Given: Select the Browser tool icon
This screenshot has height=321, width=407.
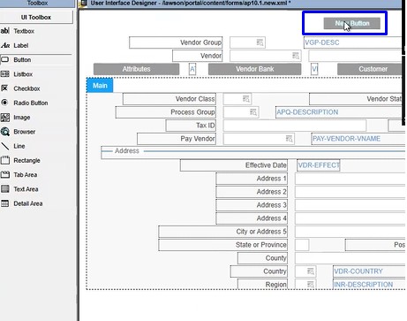Looking at the screenshot, I should tap(5, 132).
